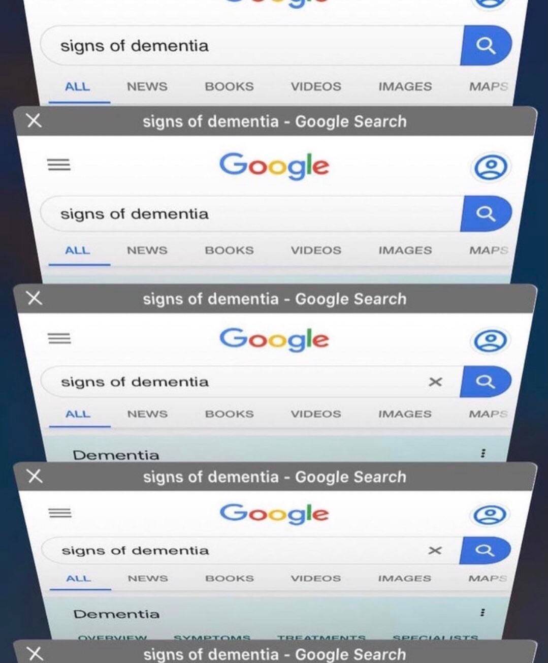
Task: Open hamburger menu in first titled tab
Action: [x=59, y=165]
